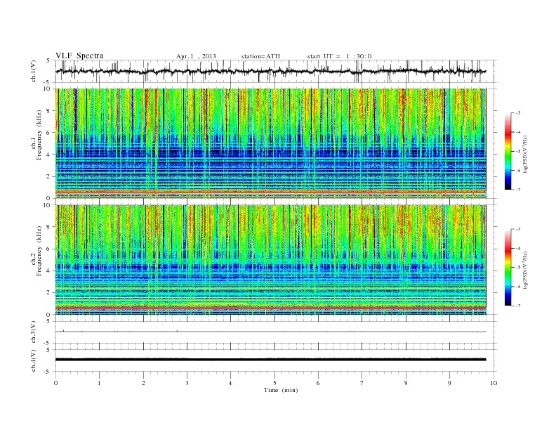Click the ch.1 colorbar "log(PSD)(V²/Hz)" label
This screenshot has height=430, width=556.
[526, 154]
